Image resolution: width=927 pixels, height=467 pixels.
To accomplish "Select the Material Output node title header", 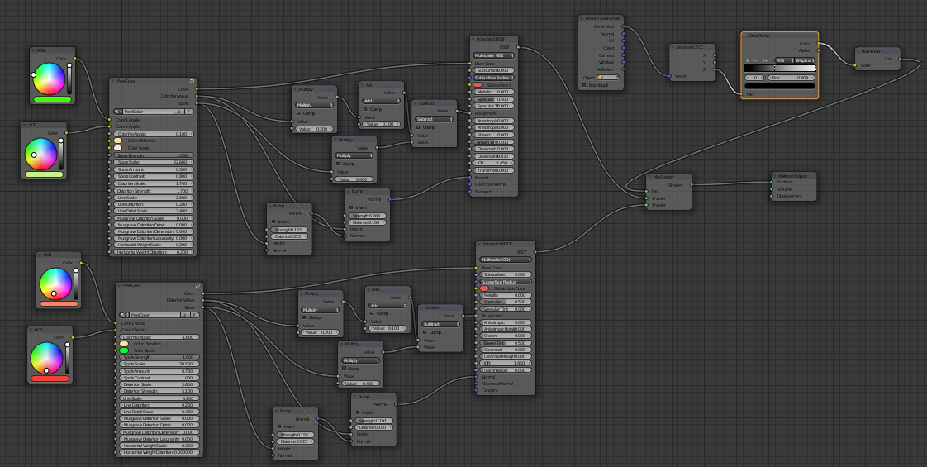I will click(x=793, y=175).
